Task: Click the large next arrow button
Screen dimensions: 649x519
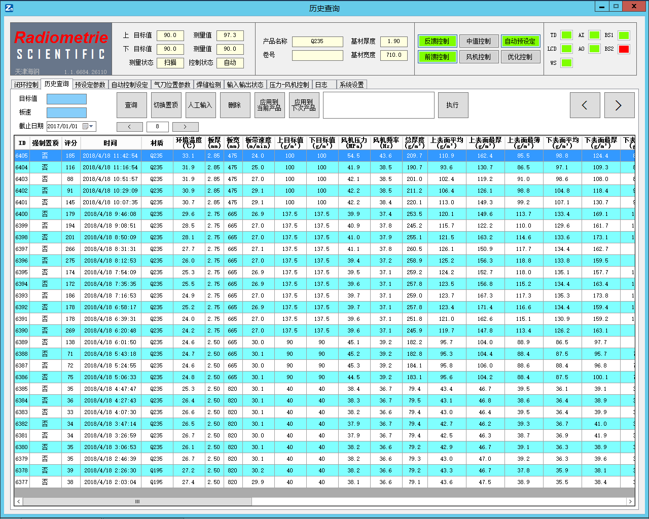Action: click(x=619, y=105)
